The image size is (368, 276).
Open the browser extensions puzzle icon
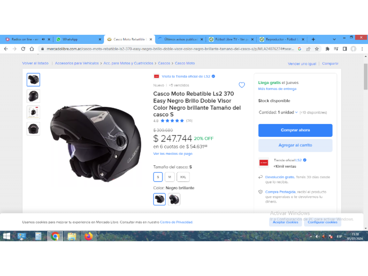coord(327,49)
